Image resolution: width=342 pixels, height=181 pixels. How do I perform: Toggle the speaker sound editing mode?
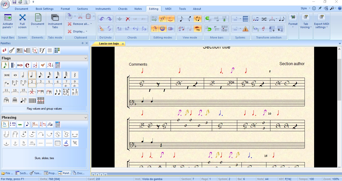(162, 29)
